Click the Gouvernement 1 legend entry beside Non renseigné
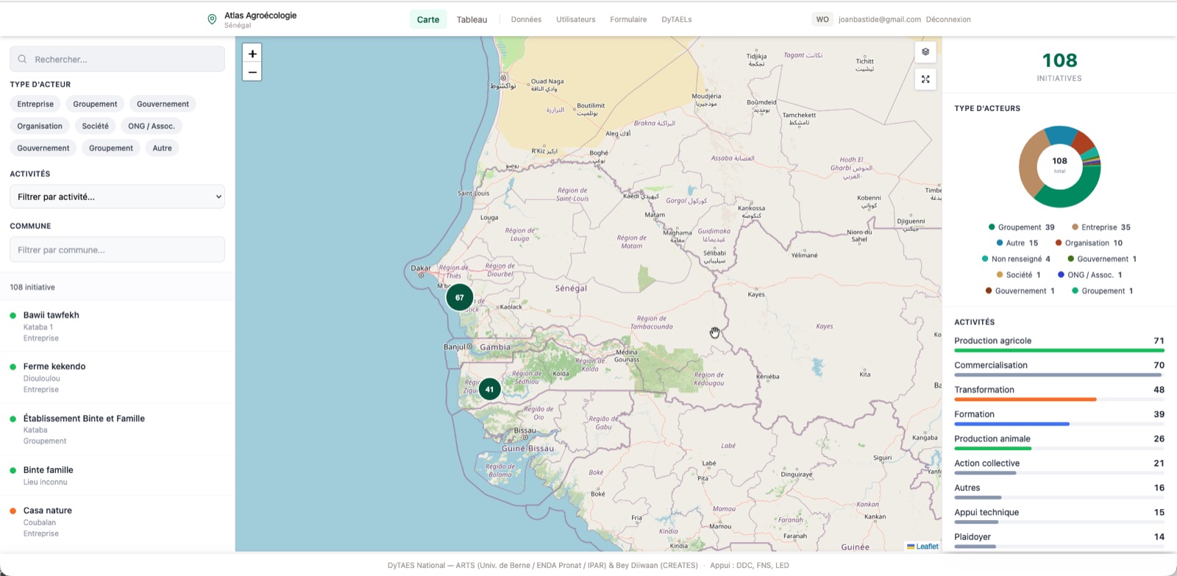 1102,259
